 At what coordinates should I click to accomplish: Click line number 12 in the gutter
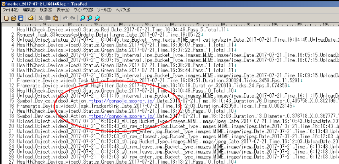click(12, 85)
